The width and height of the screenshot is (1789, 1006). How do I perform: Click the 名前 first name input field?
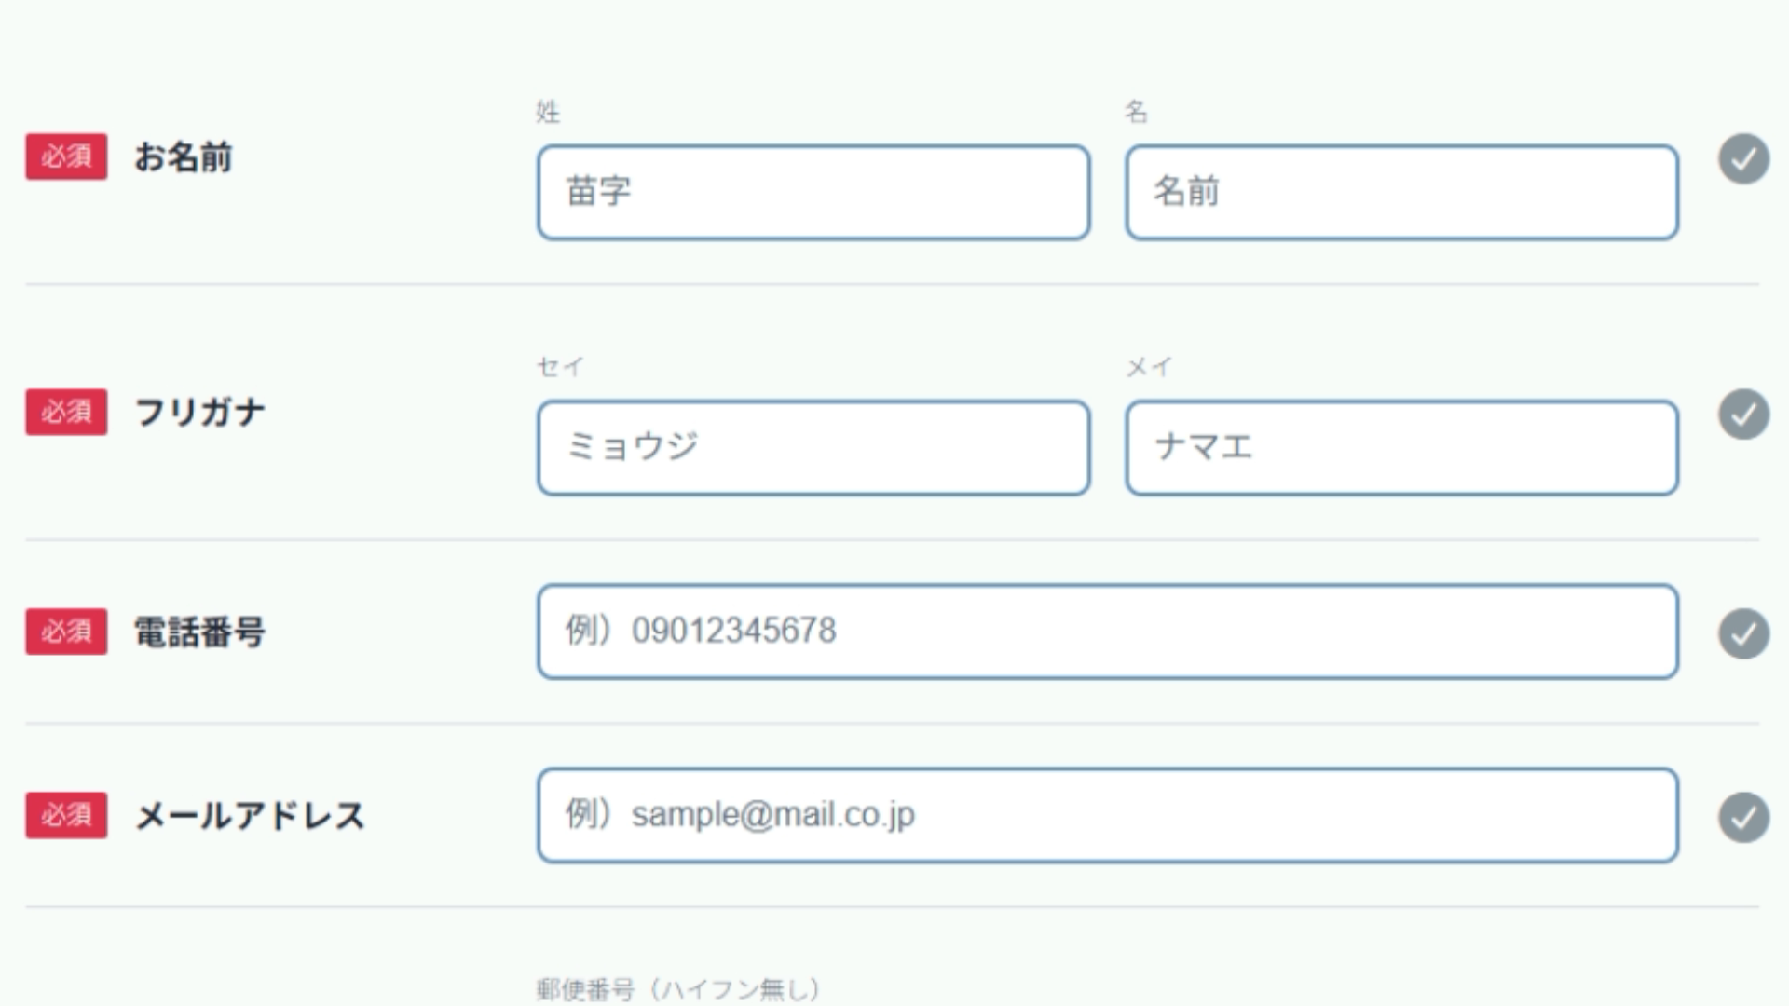pos(1401,192)
